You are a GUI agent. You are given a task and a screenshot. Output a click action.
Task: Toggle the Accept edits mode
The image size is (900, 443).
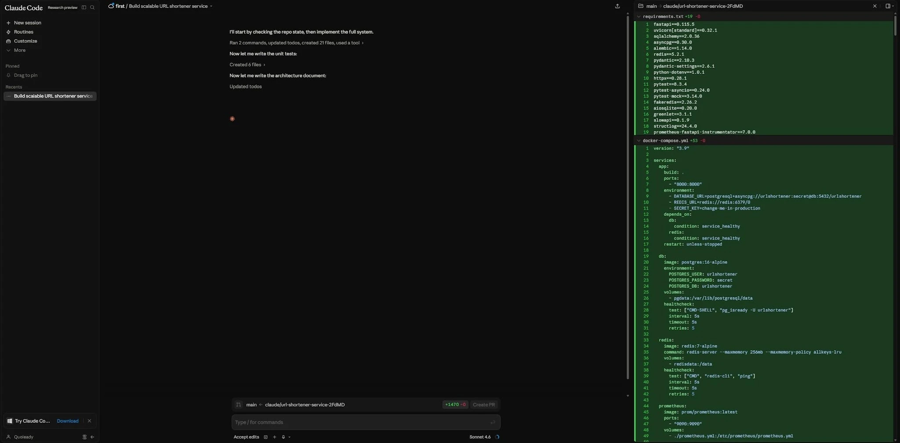click(x=246, y=437)
